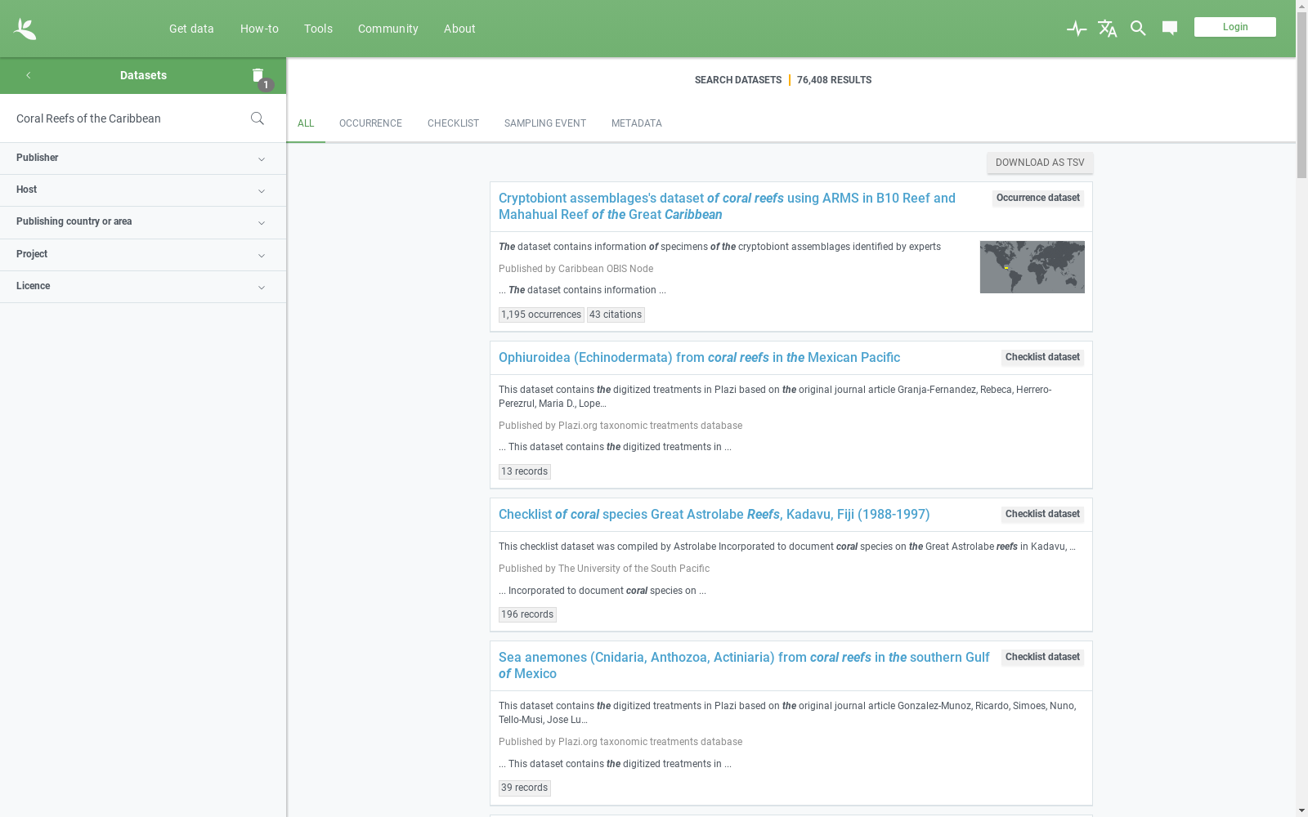Screen dimensions: 1308x817
Task: Click the Datasets panel header title
Action: [143, 75]
